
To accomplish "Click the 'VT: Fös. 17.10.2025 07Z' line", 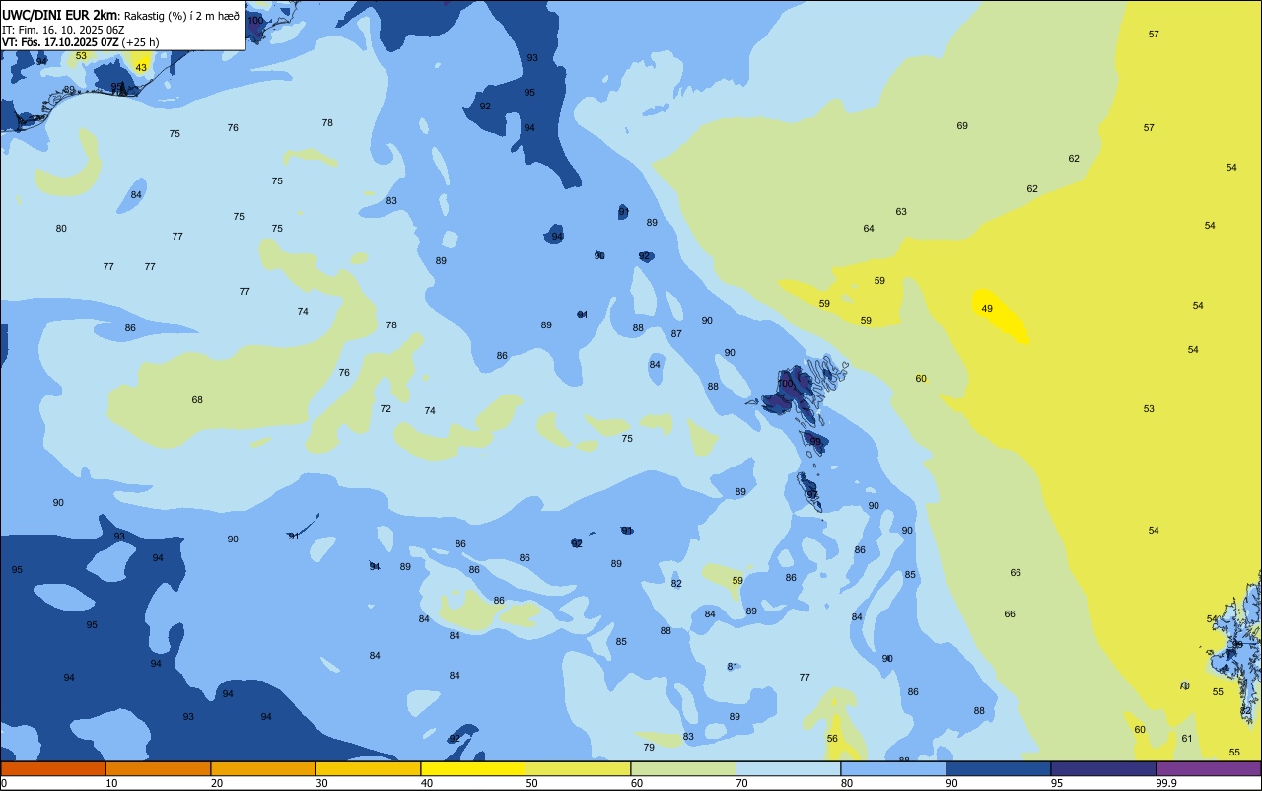I will pyautogui.click(x=60, y=42).
